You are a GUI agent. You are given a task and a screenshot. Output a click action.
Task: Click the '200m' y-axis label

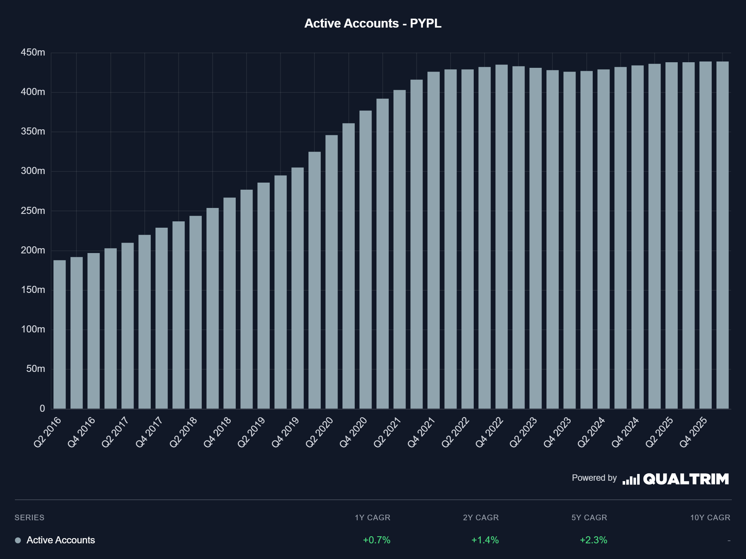point(33,250)
